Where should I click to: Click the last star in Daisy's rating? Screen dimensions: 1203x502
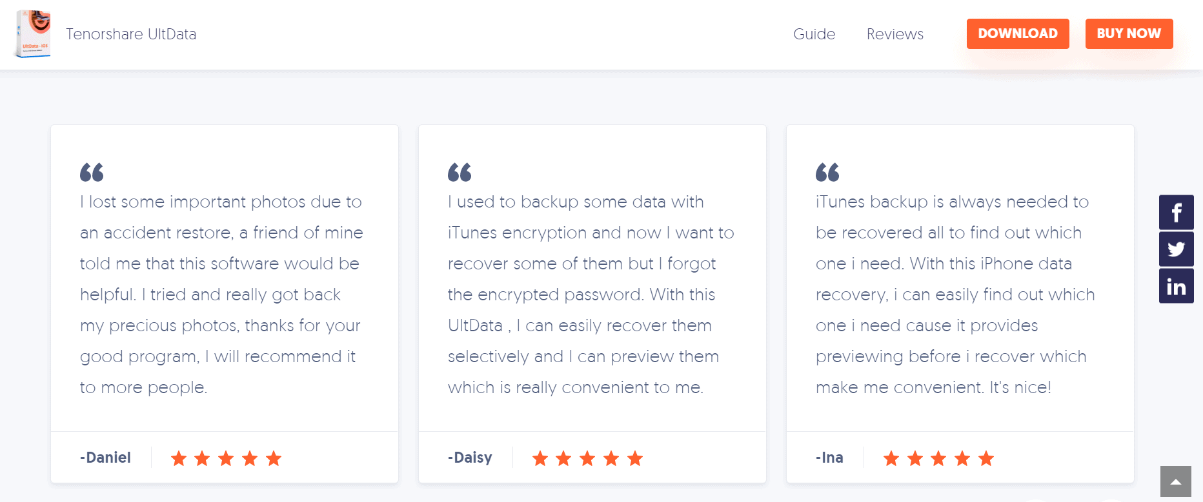point(634,458)
